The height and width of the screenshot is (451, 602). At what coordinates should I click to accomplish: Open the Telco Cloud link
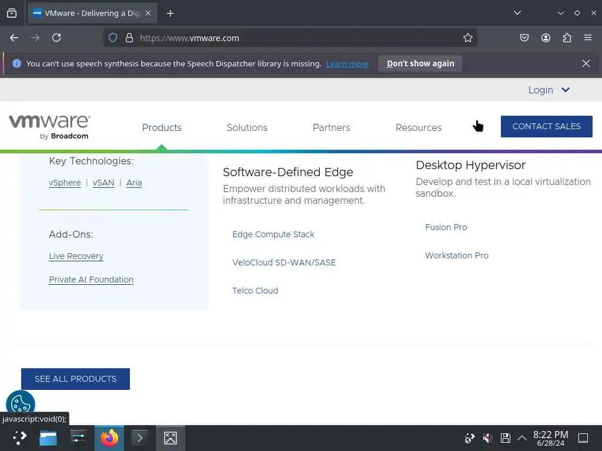(255, 291)
